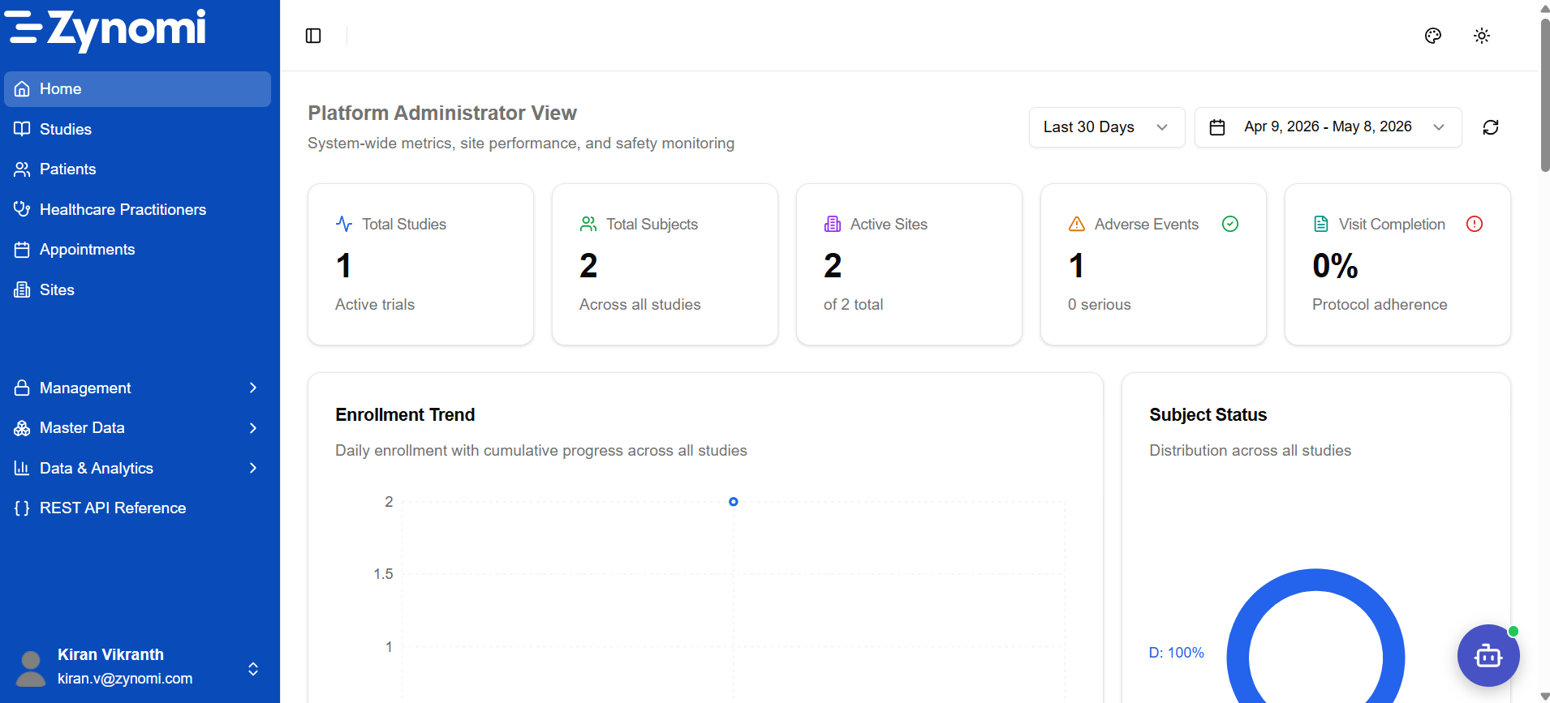This screenshot has height=703, width=1550.
Task: Click the red alert icon on Visit Completion
Action: point(1475,224)
